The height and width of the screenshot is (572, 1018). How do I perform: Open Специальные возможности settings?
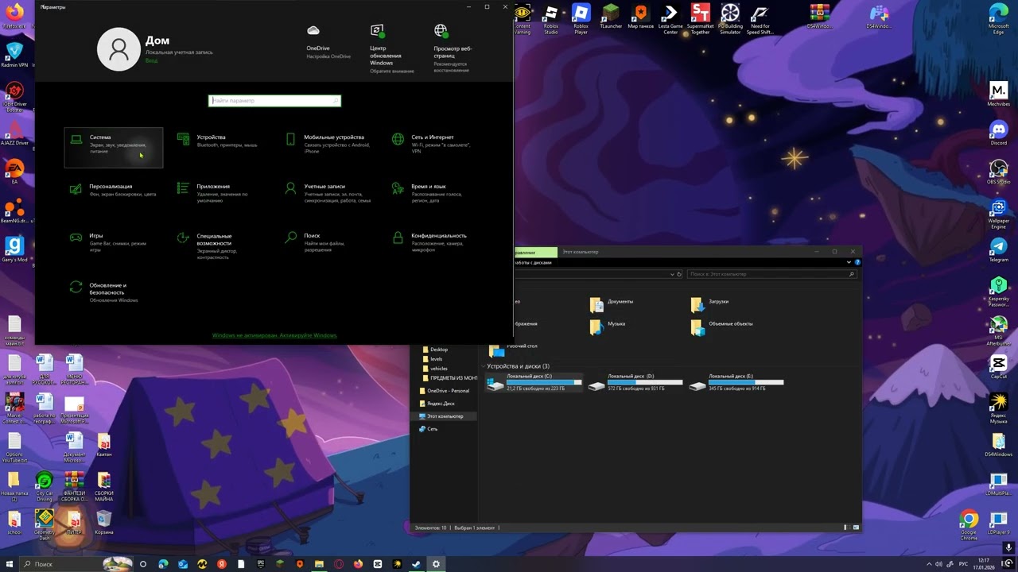pyautogui.click(x=222, y=245)
